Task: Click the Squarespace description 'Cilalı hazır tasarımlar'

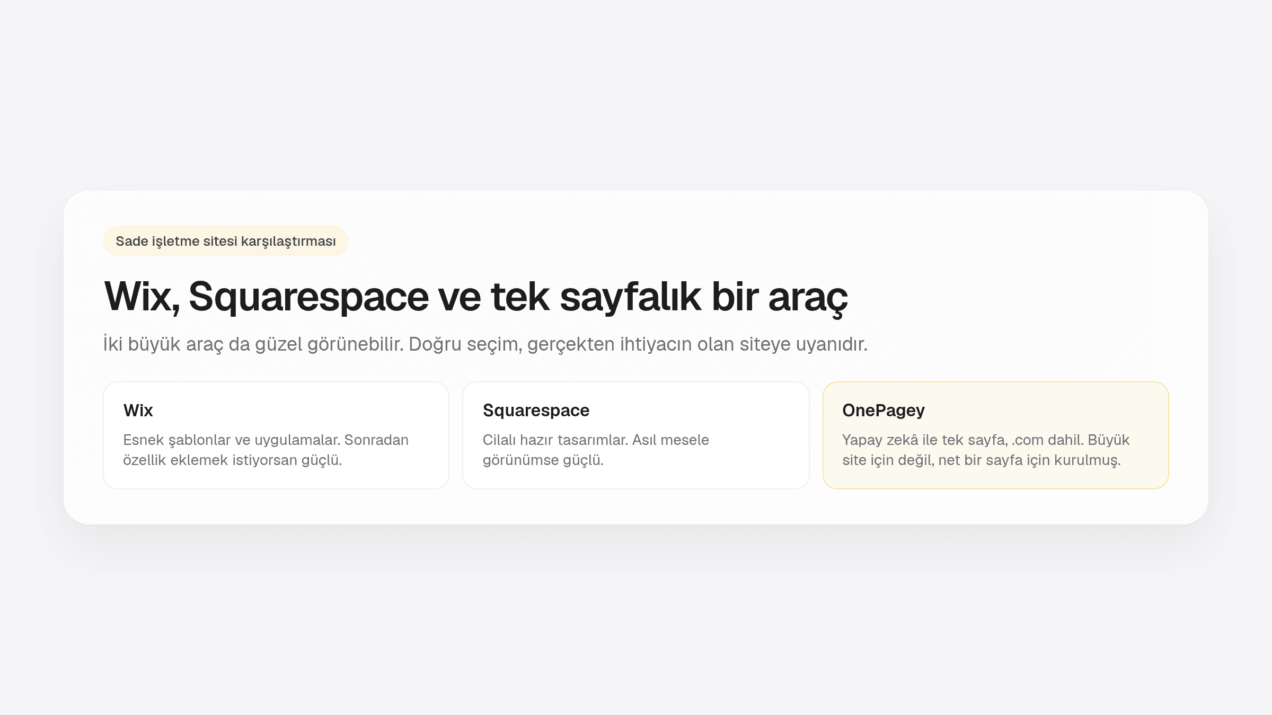Action: (x=596, y=450)
